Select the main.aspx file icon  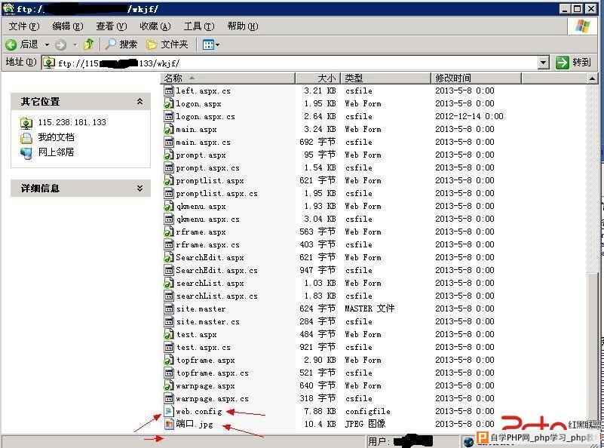pyautogui.click(x=169, y=130)
